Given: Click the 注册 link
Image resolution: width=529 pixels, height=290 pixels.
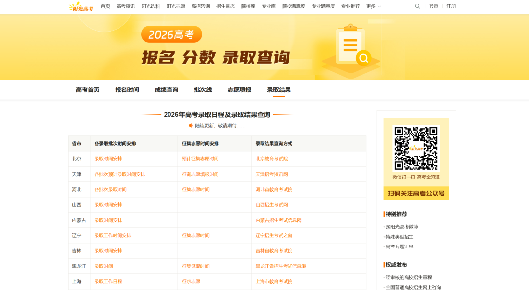Looking at the screenshot, I should [x=451, y=6].
